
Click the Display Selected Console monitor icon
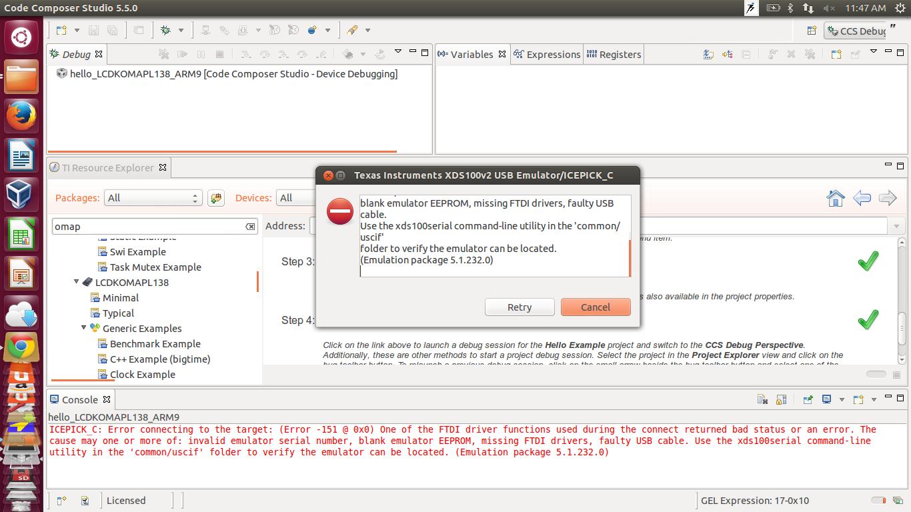[x=826, y=399]
